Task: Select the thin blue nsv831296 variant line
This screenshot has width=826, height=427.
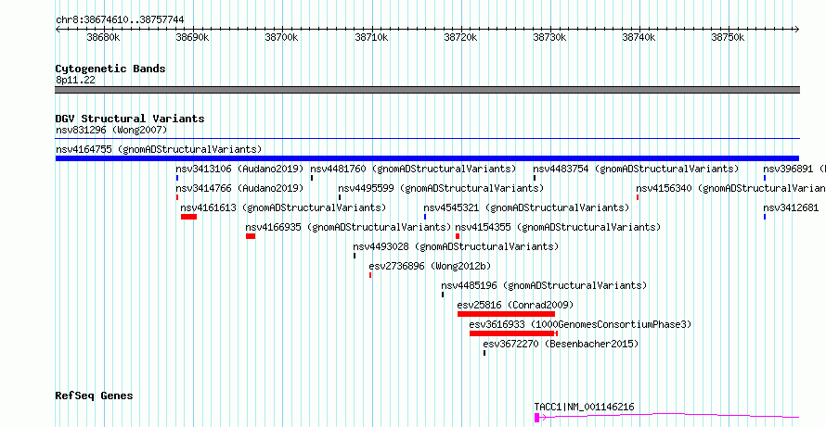Action: (x=427, y=139)
